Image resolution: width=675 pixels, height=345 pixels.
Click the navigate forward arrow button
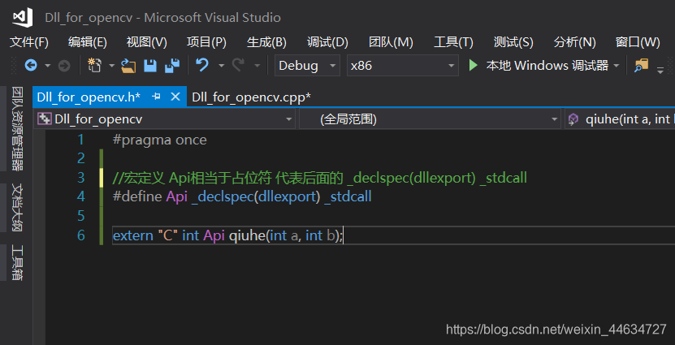coord(63,66)
